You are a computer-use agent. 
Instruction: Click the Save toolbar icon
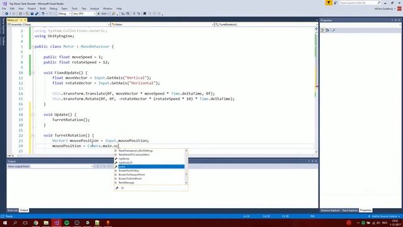[32, 14]
